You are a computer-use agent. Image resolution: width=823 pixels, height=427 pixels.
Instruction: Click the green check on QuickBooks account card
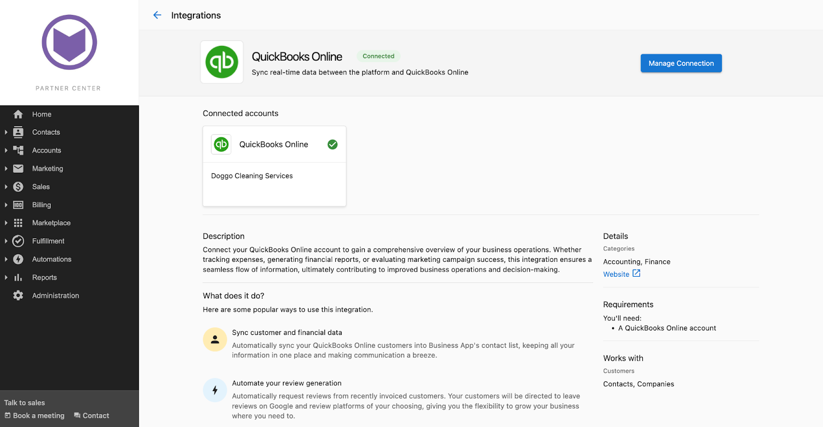pos(333,145)
